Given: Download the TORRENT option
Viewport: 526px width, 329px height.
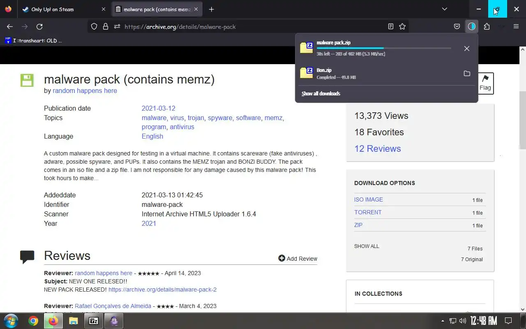Looking at the screenshot, I should click(368, 212).
